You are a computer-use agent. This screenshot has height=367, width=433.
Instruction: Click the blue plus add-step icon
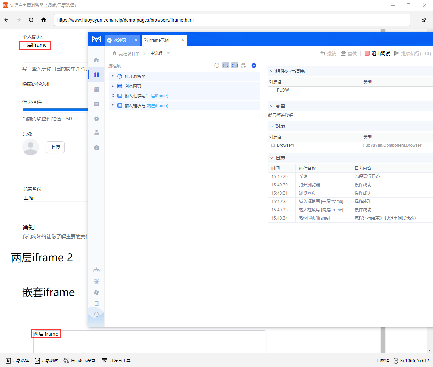pos(254,66)
